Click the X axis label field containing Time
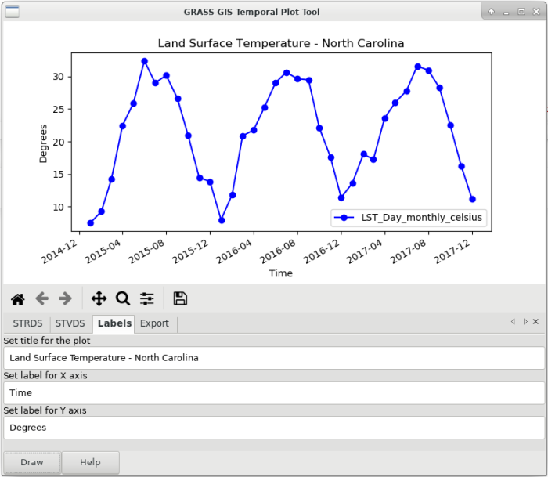Image resolution: width=548 pixels, height=477 pixels. click(x=273, y=392)
